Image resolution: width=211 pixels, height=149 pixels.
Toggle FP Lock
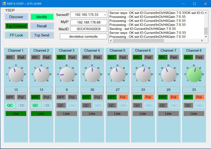coord(17,35)
